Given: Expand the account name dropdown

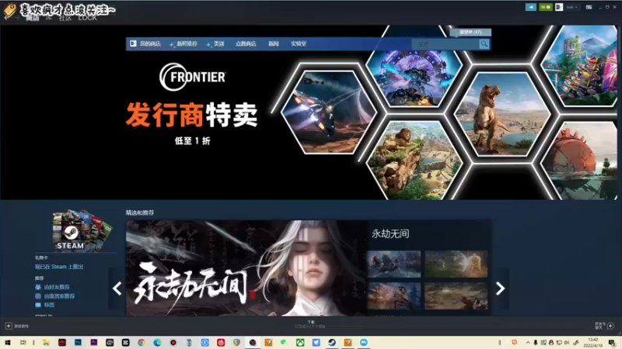Looking at the screenshot, I should (x=571, y=7).
